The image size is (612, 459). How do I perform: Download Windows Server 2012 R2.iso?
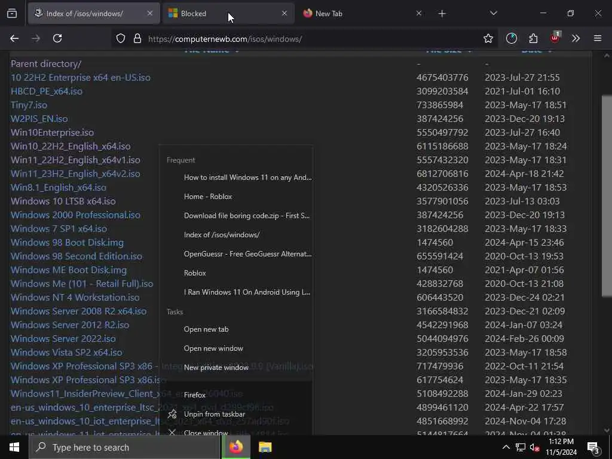[70, 325]
